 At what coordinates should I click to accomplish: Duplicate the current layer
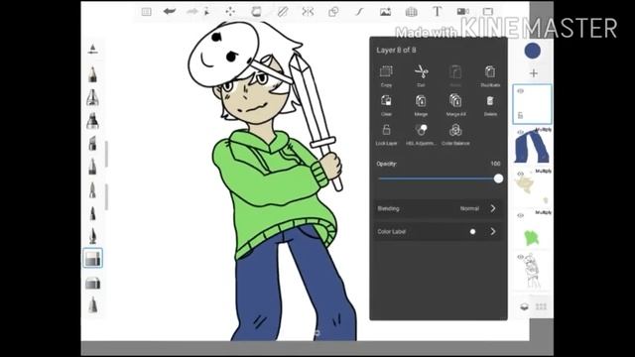(490, 75)
